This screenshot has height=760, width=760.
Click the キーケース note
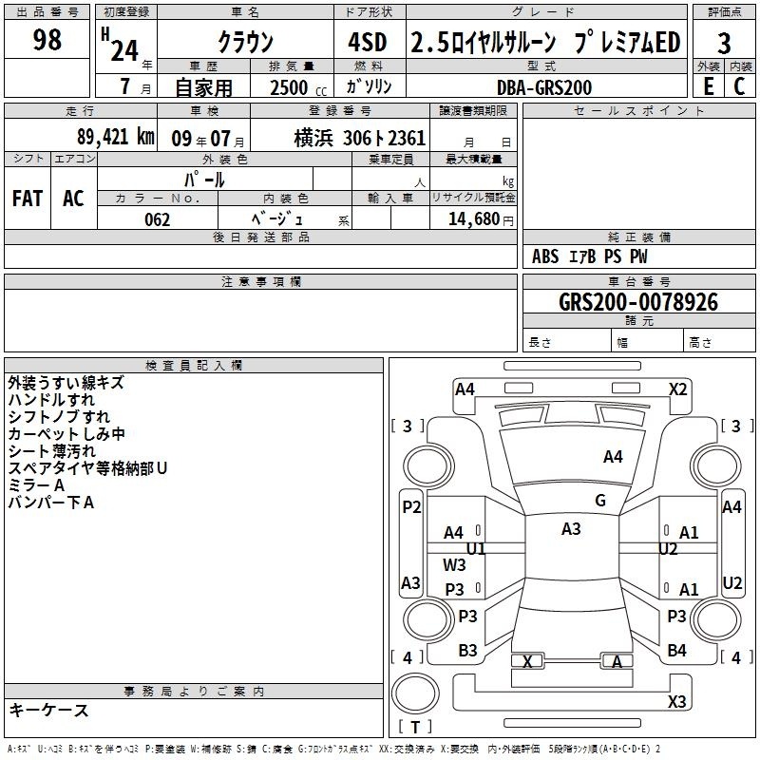click(48, 711)
